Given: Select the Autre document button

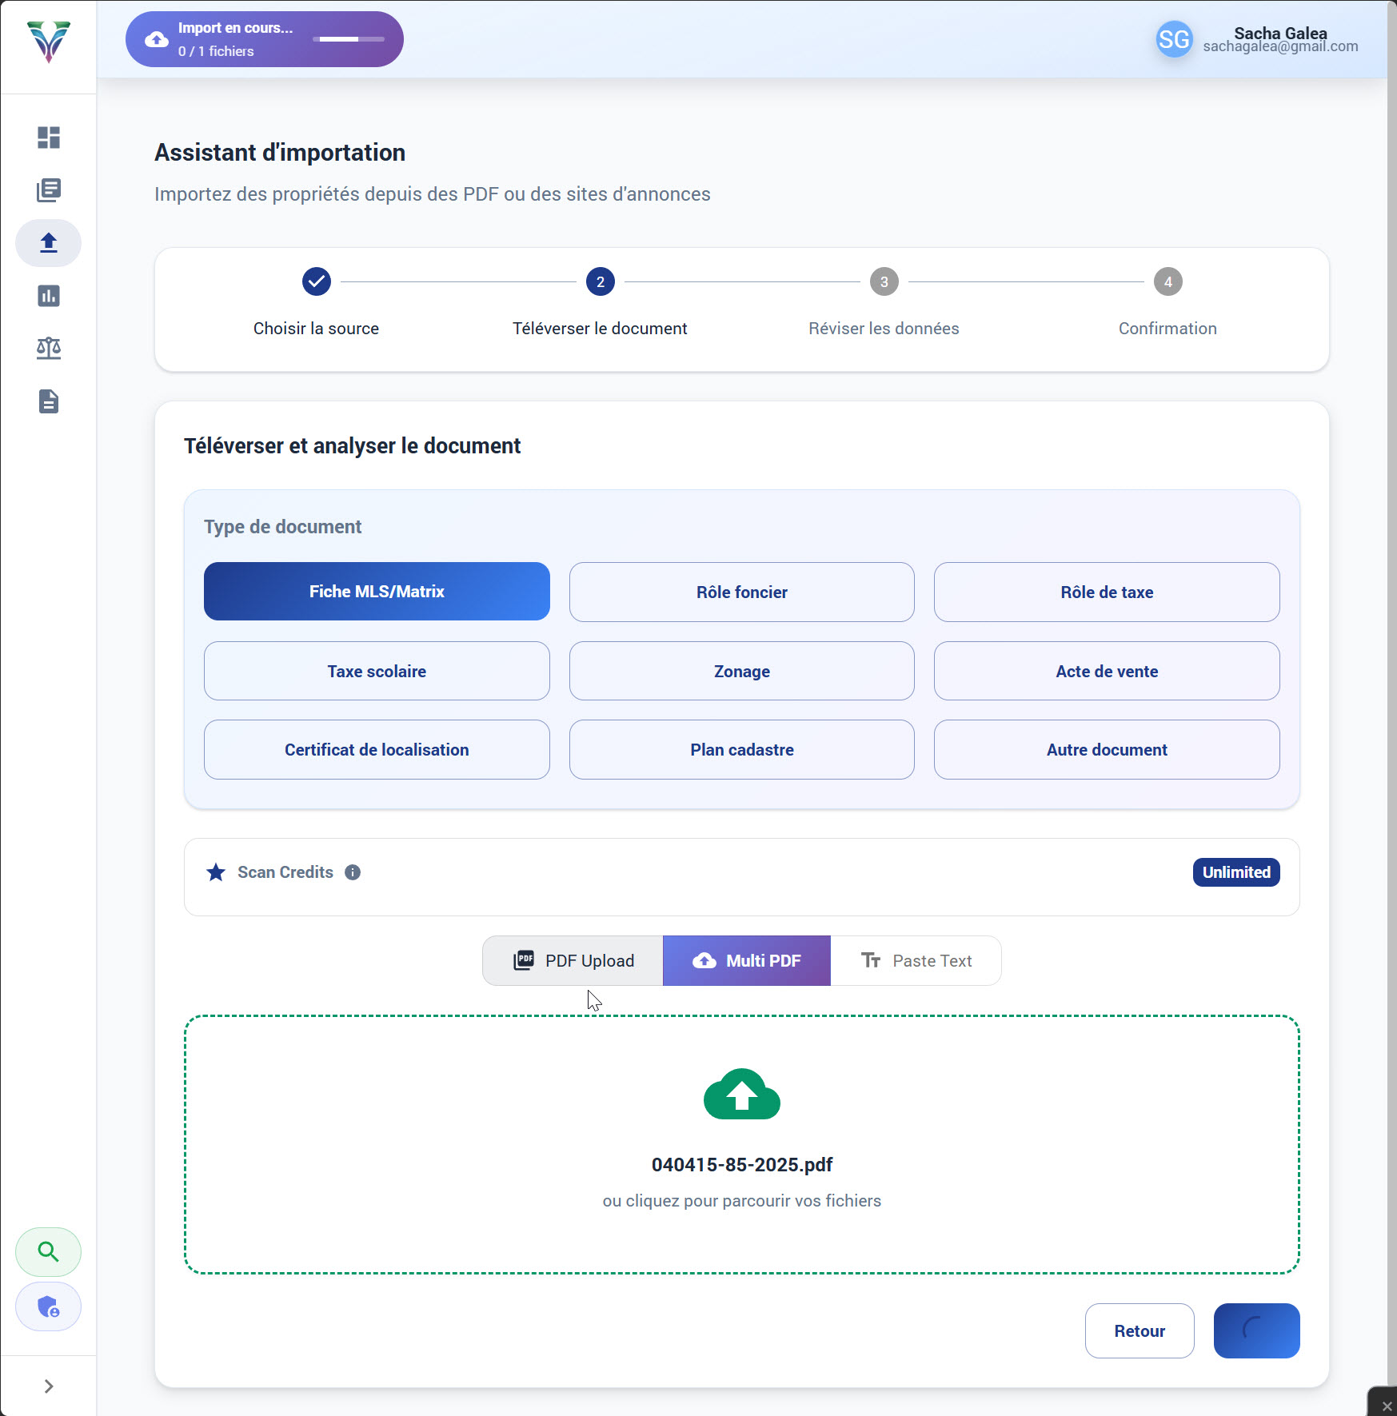Looking at the screenshot, I should point(1106,749).
